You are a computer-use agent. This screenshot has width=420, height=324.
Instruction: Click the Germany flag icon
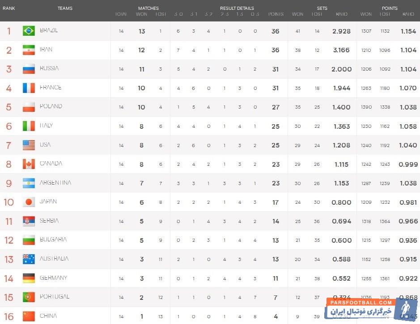point(29,278)
